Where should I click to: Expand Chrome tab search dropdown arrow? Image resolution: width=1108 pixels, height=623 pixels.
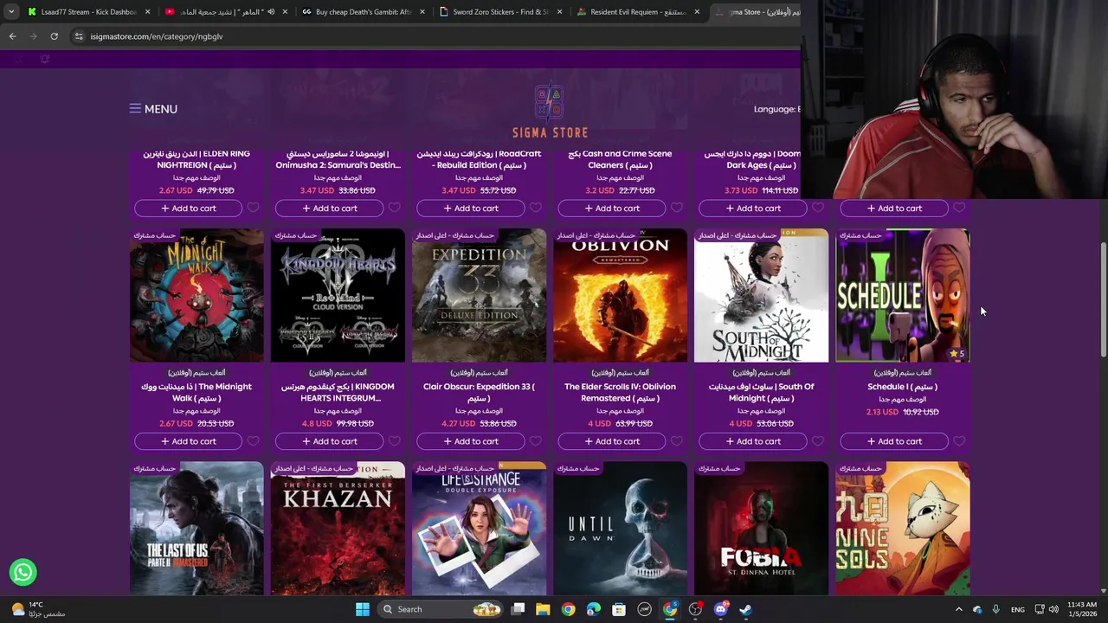[x=10, y=12]
